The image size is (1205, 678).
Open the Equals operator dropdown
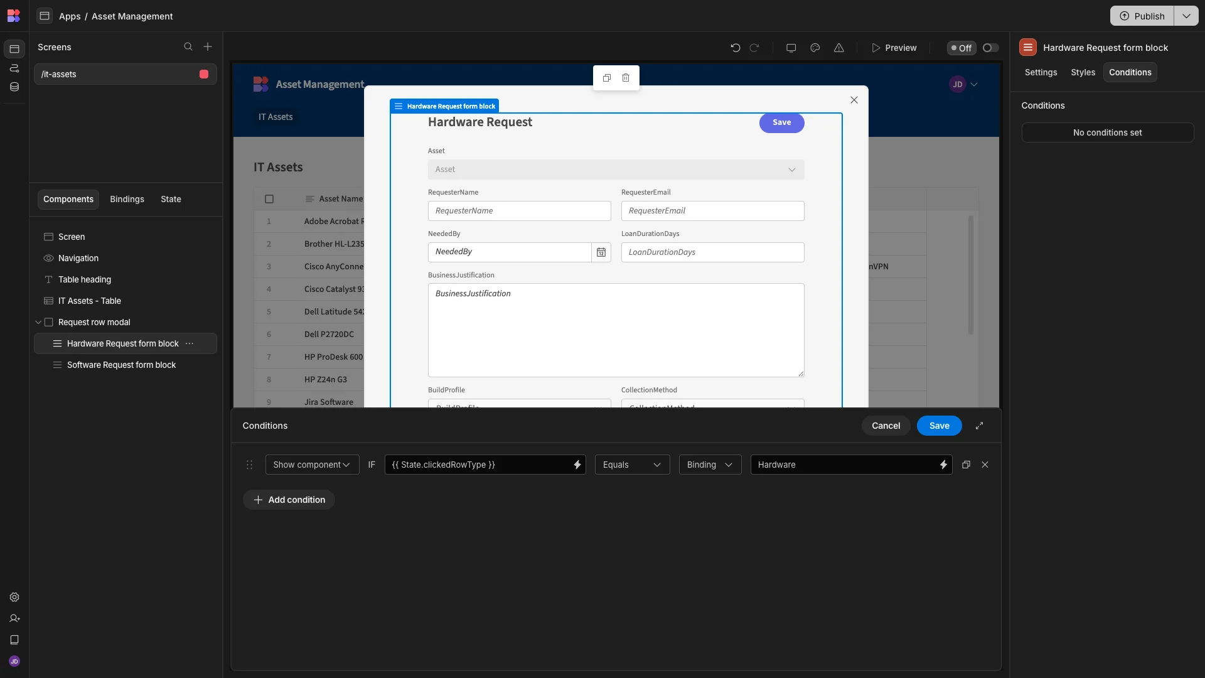632,465
